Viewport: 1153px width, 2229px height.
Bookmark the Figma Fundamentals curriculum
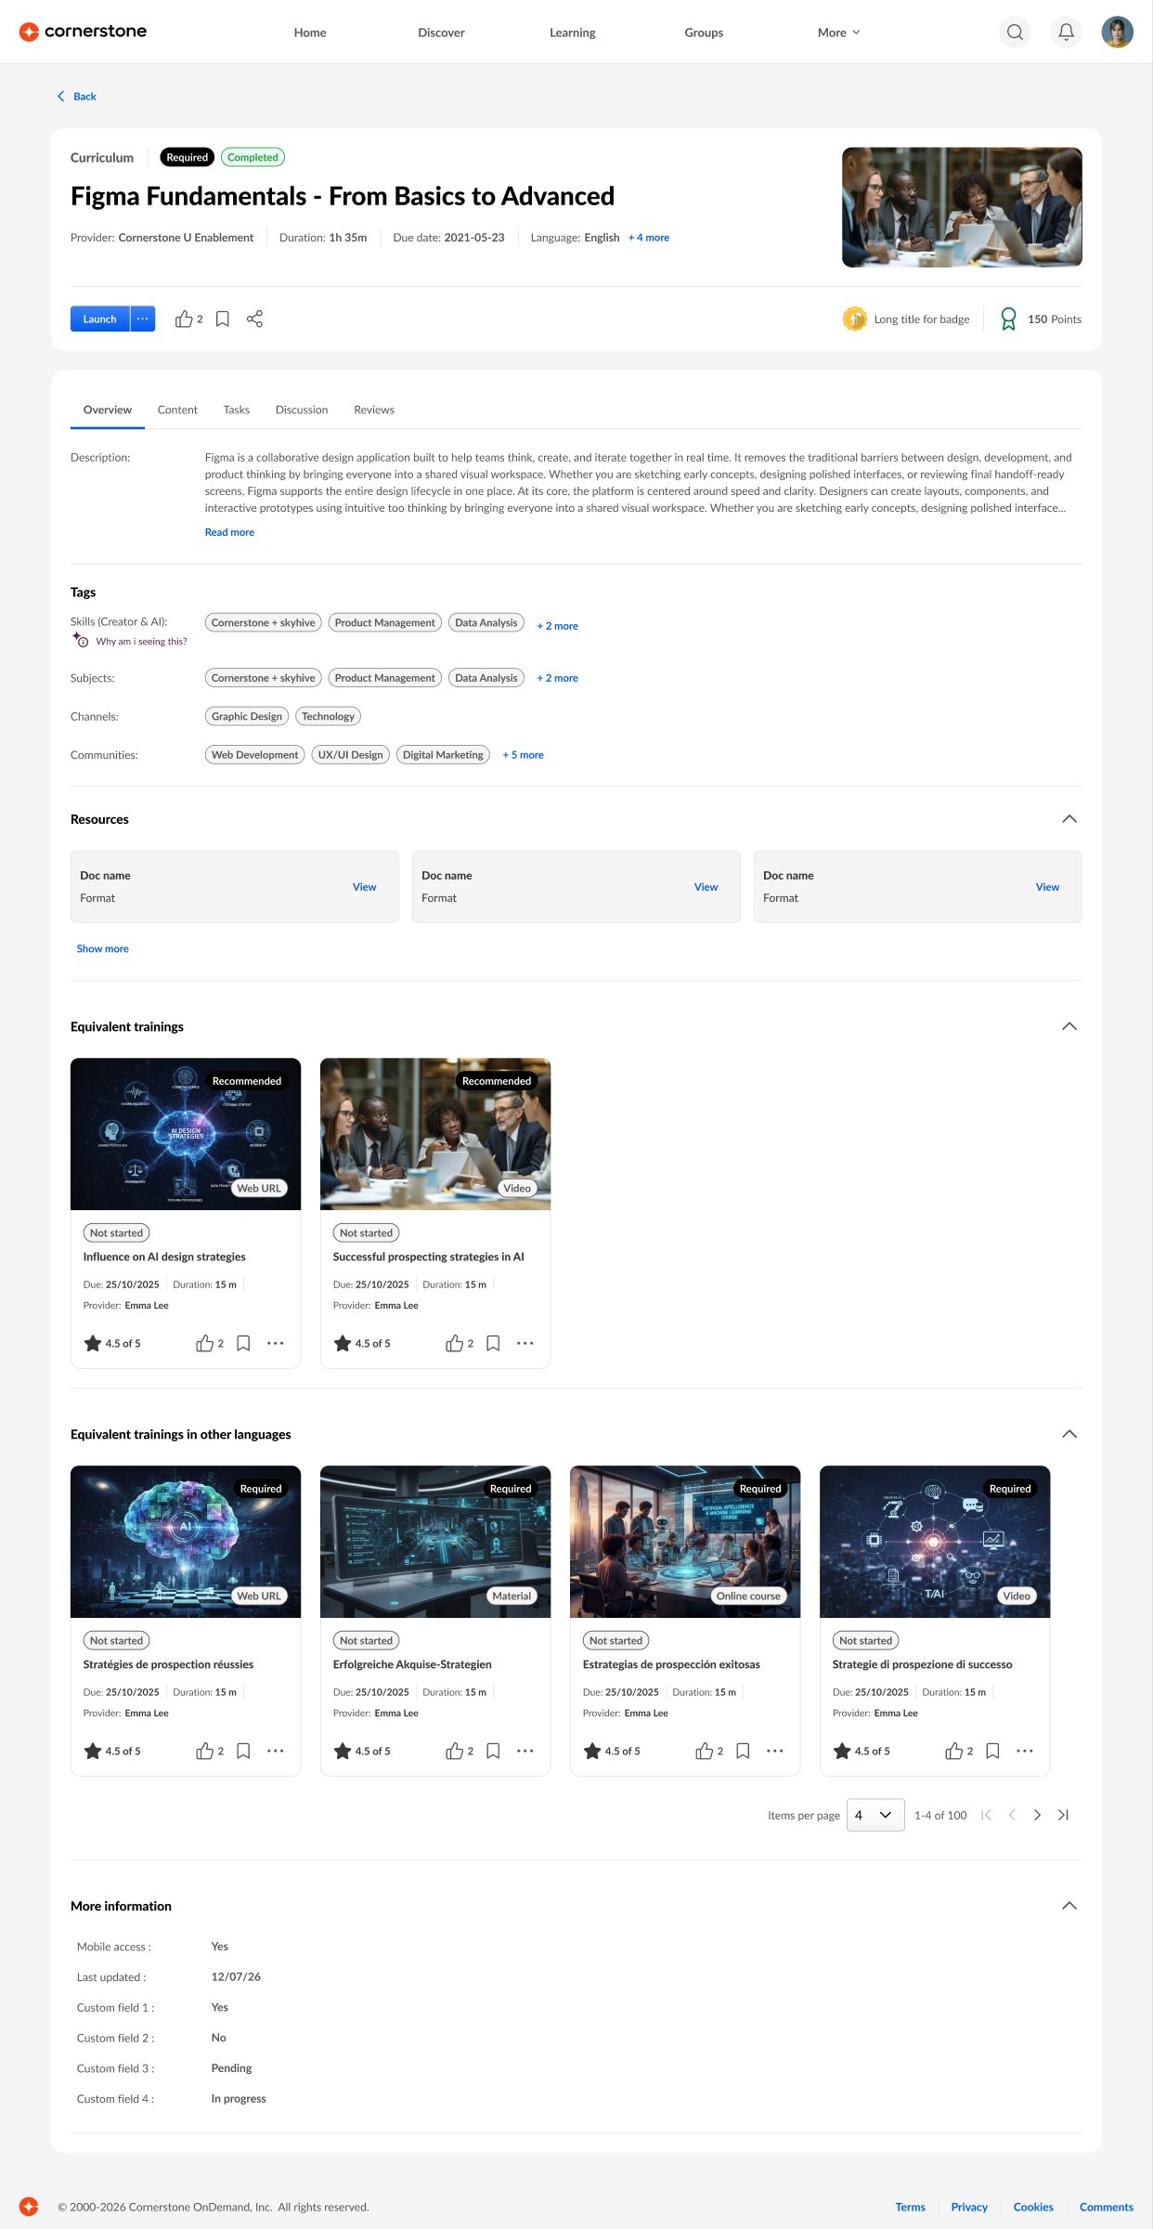[223, 319]
